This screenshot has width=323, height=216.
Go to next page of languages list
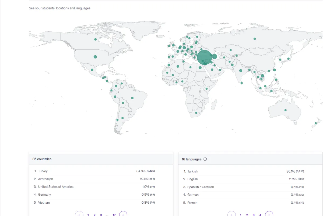point(269,215)
